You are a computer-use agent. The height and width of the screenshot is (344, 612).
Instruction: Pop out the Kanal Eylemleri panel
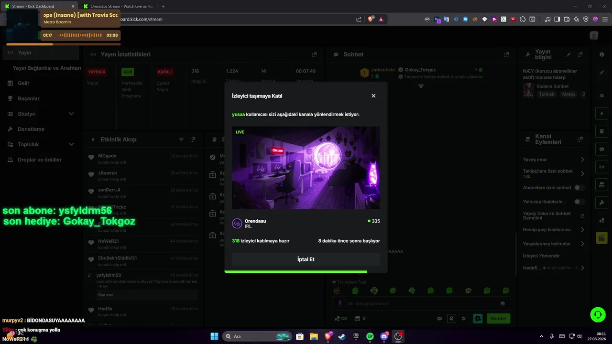coord(580,140)
